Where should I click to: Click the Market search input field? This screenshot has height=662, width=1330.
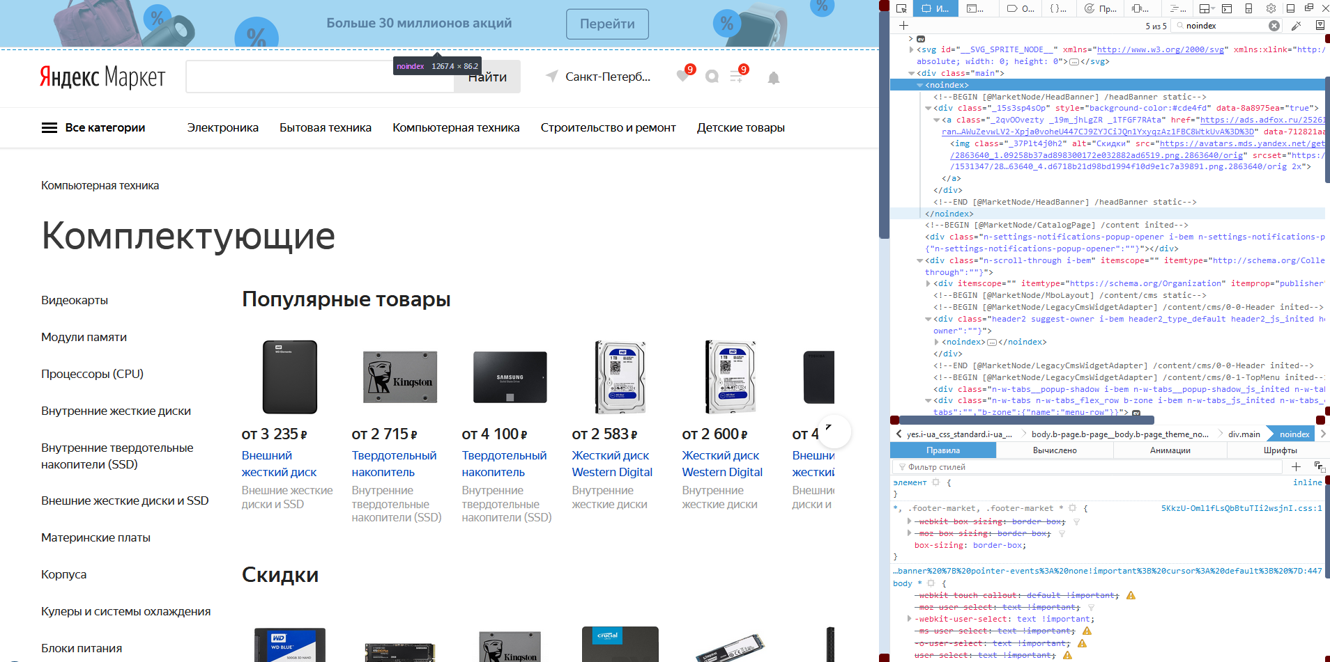point(320,77)
